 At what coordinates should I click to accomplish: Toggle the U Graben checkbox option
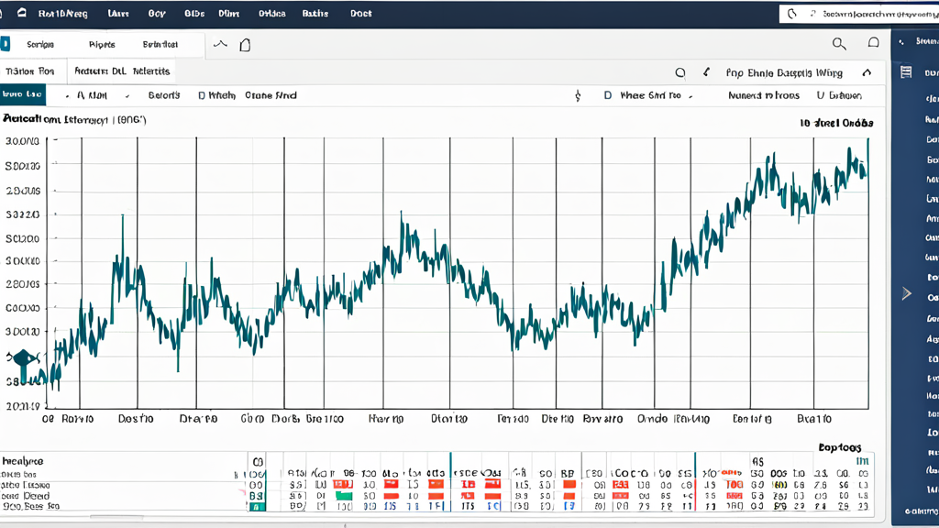(x=821, y=95)
